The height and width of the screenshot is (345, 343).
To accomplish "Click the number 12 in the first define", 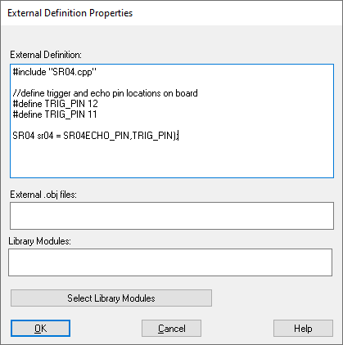I will 93,104.
